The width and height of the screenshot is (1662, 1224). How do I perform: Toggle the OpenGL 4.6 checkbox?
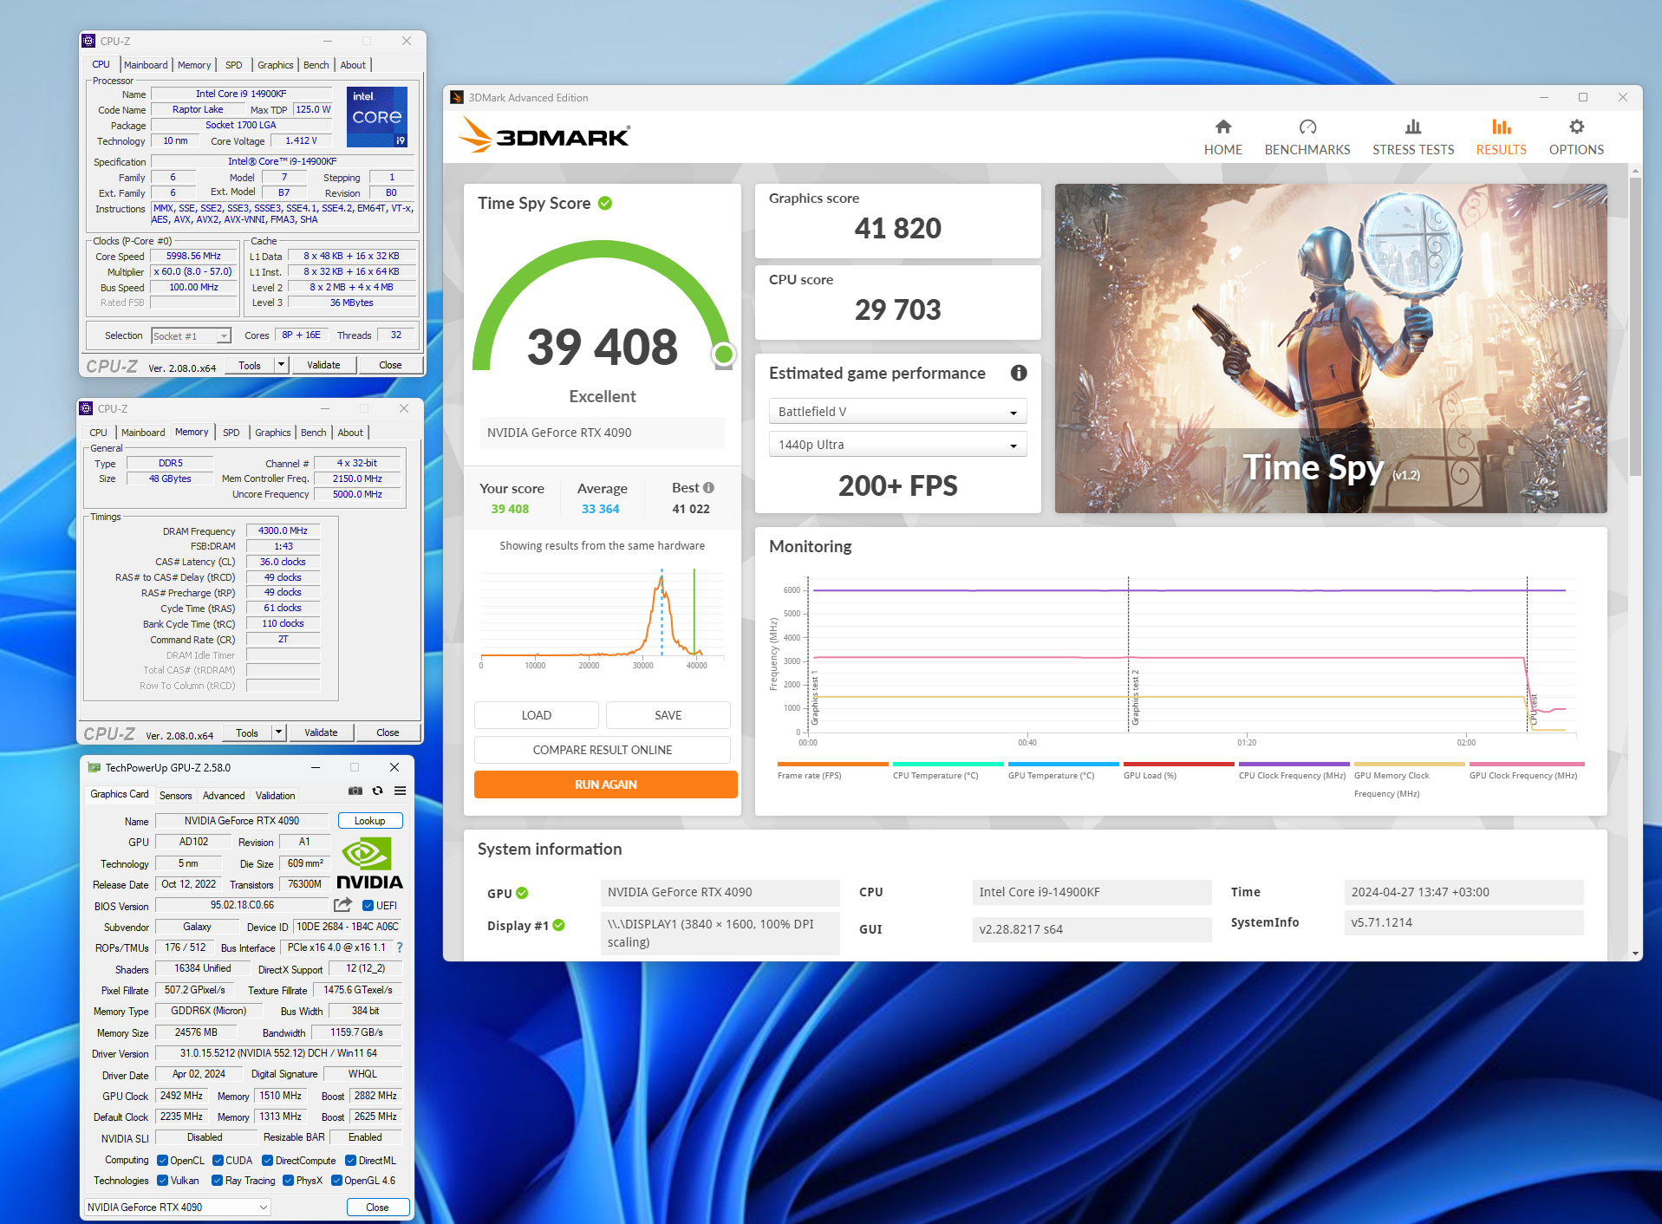pyautogui.click(x=337, y=1181)
